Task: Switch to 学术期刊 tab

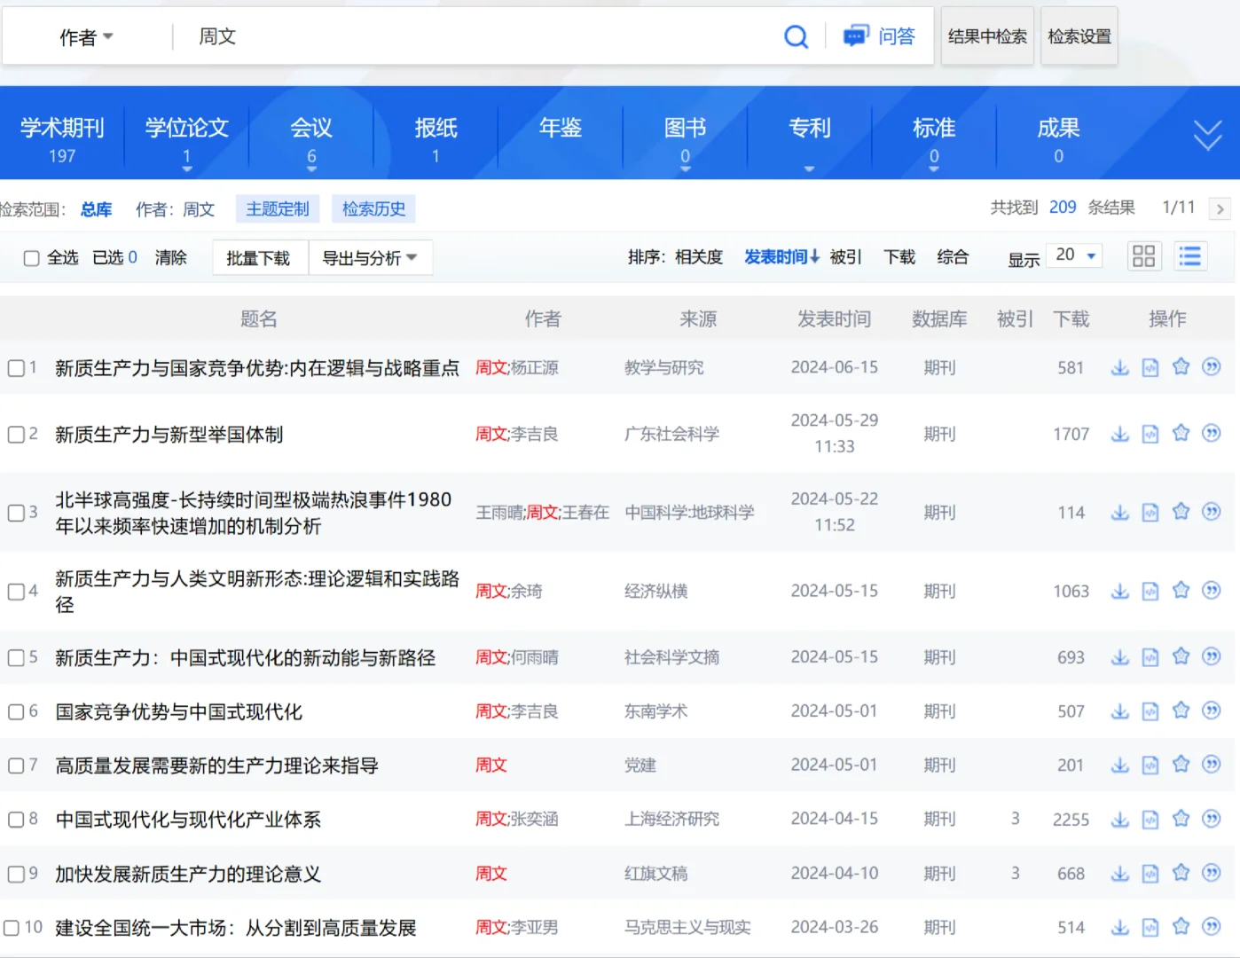Action: point(62,138)
